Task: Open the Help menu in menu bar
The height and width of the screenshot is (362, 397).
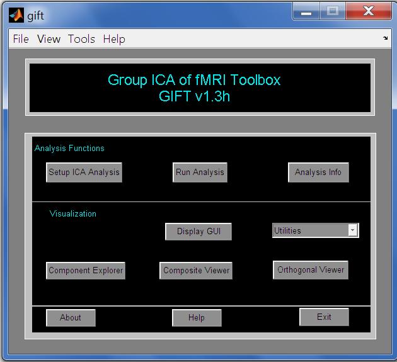Action: coord(114,39)
